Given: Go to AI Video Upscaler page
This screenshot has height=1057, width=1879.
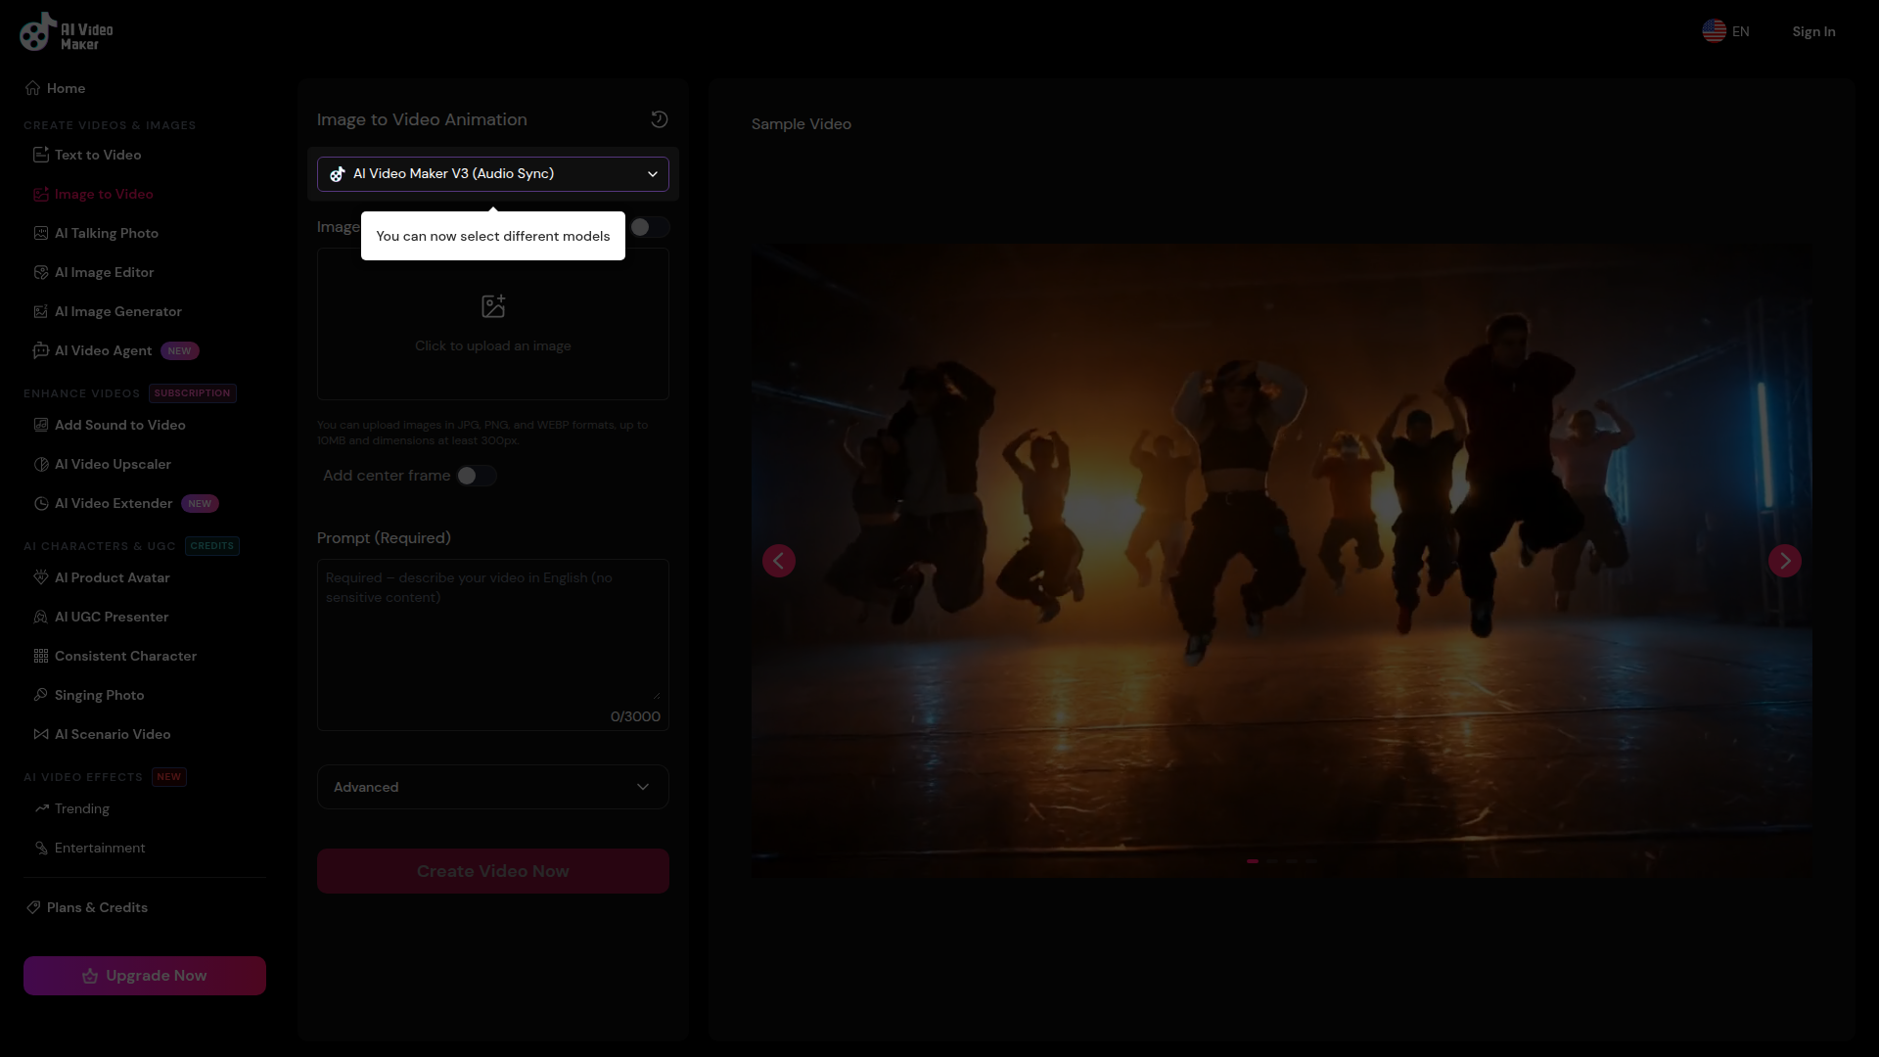Looking at the screenshot, I should [113, 464].
